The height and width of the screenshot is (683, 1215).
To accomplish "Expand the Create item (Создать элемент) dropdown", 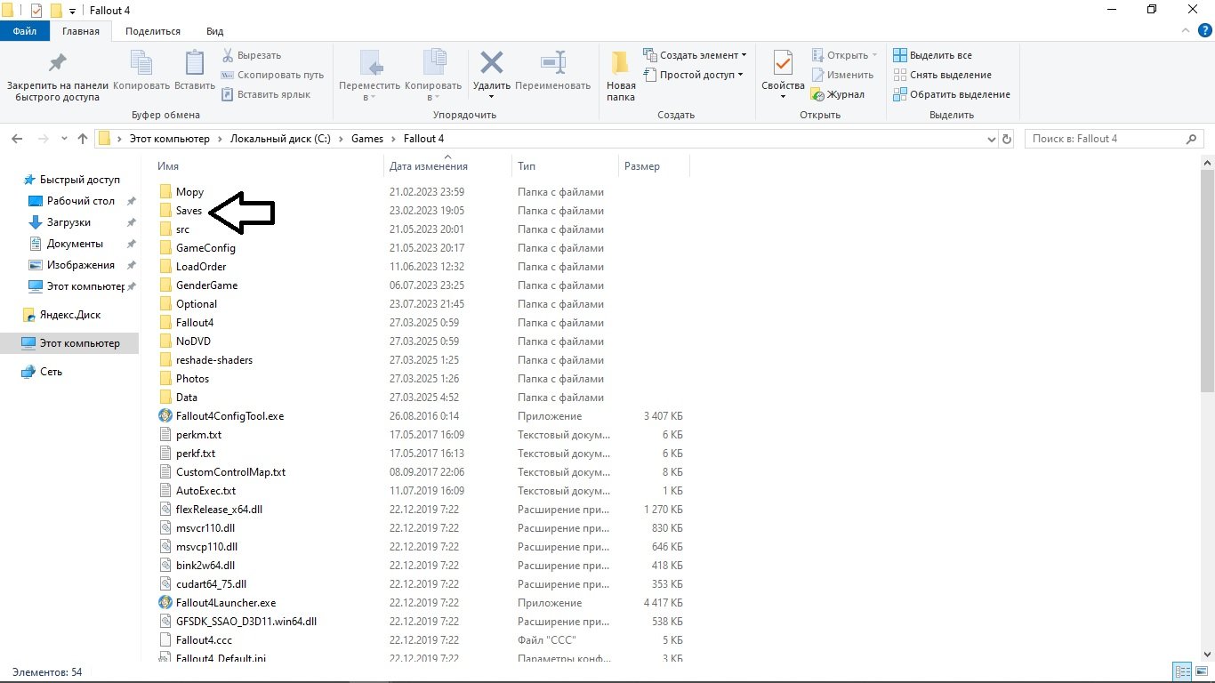I will pyautogui.click(x=744, y=55).
